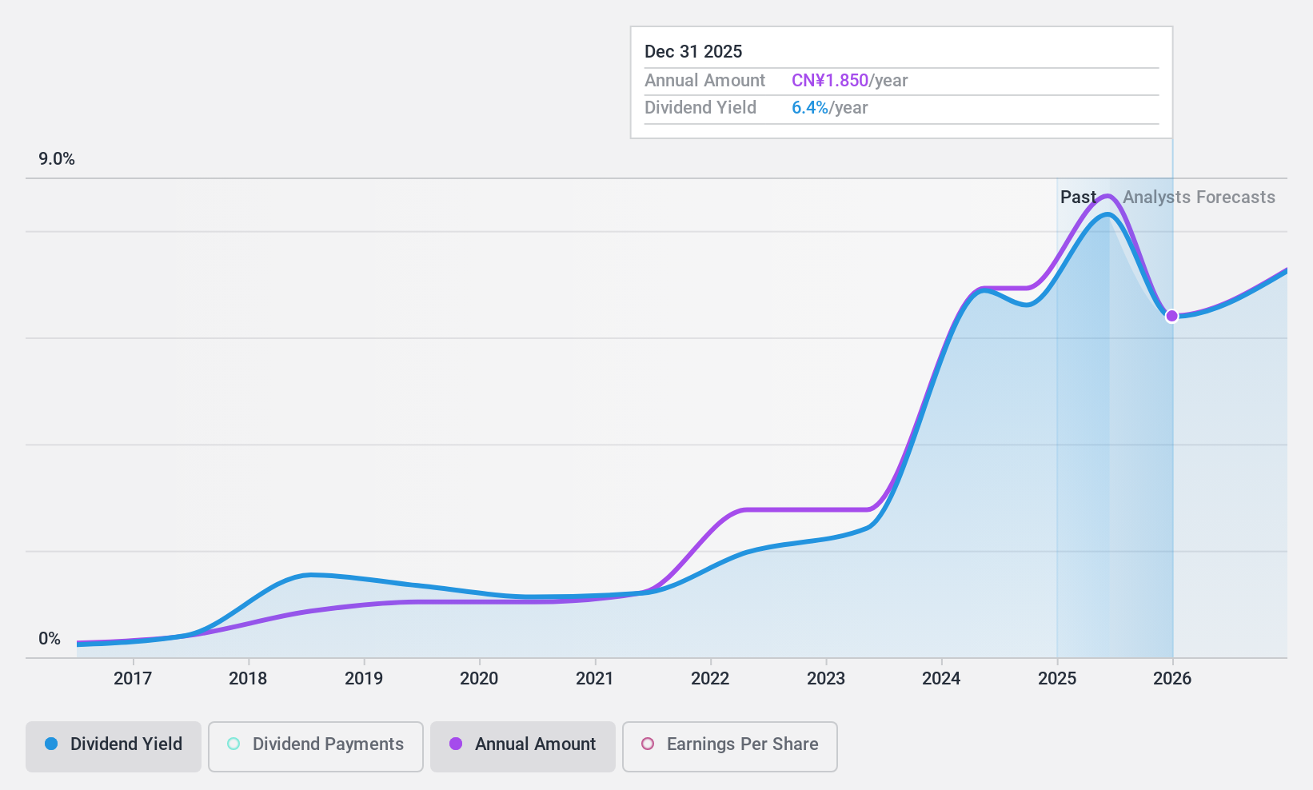Click the 0% y-axis label
This screenshot has width=1313, height=790.
click(50, 639)
